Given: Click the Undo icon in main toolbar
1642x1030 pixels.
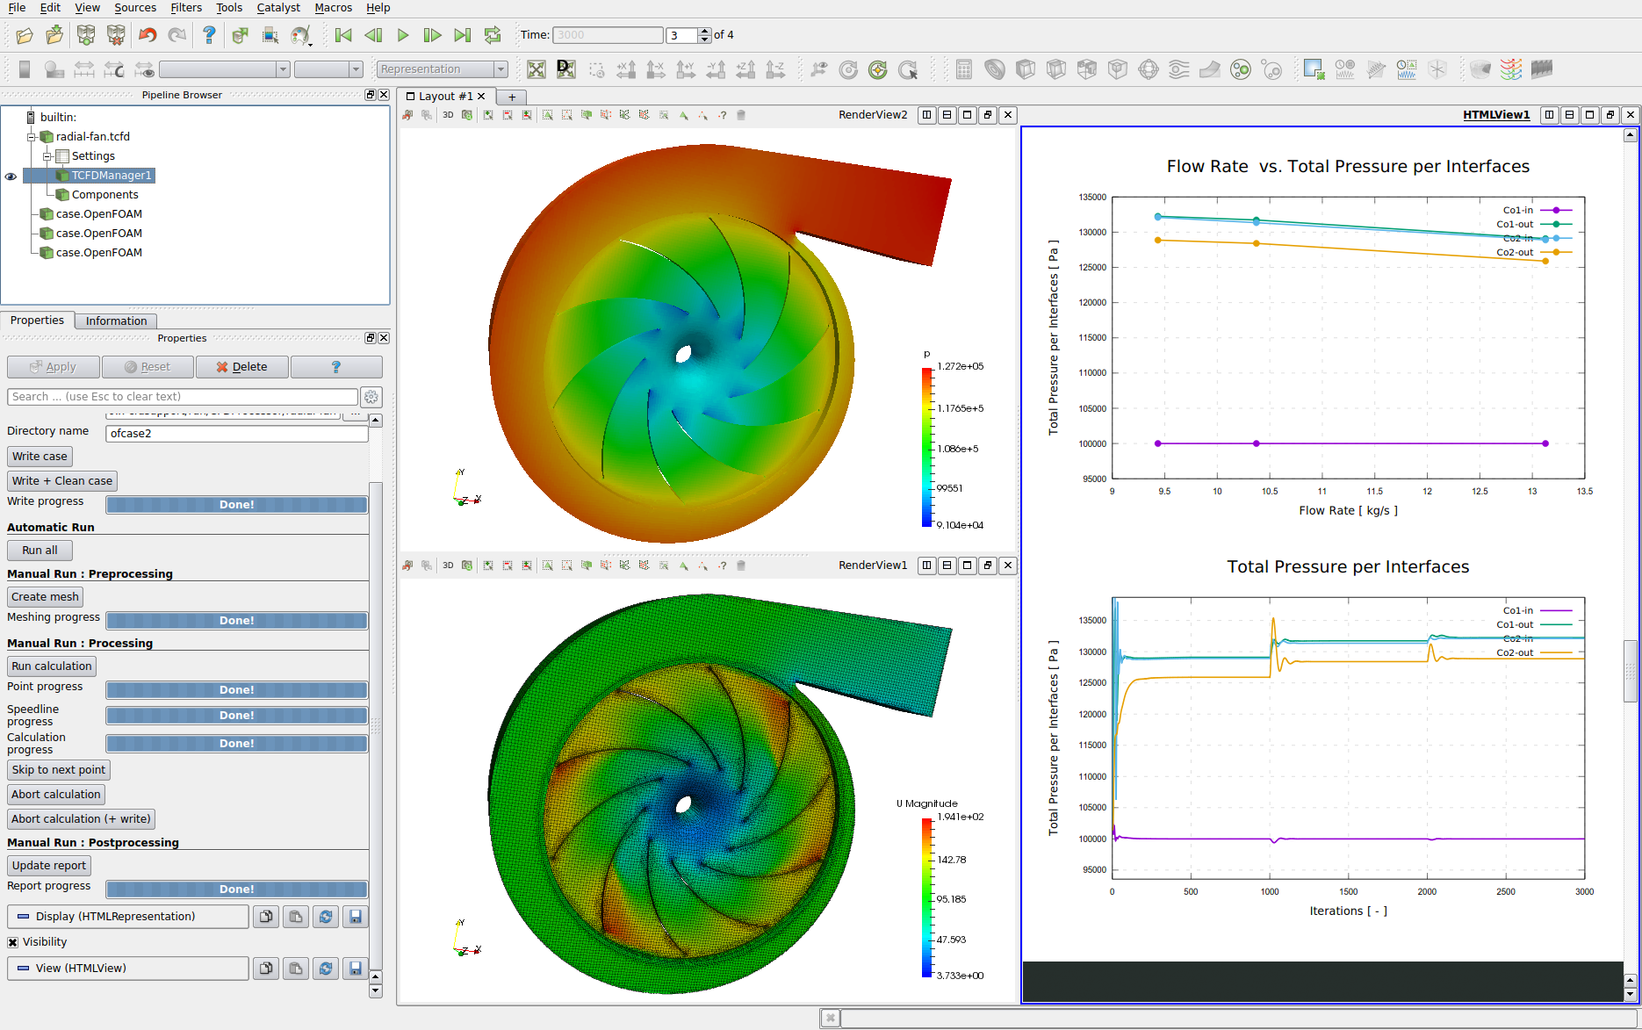Looking at the screenshot, I should (x=148, y=35).
